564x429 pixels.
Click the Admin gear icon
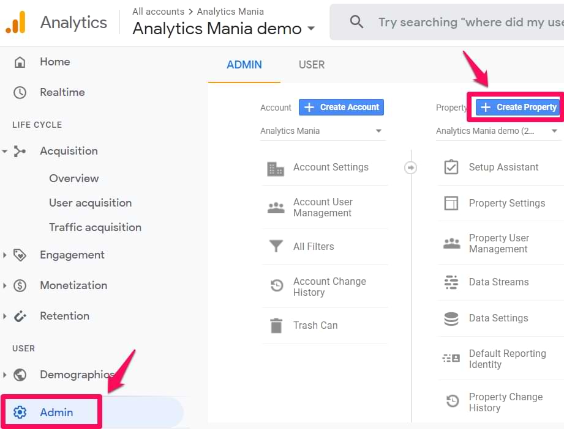tap(20, 413)
